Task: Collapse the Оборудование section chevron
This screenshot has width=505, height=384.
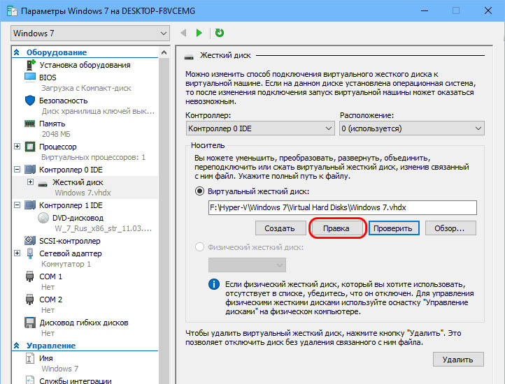Action: pos(17,52)
